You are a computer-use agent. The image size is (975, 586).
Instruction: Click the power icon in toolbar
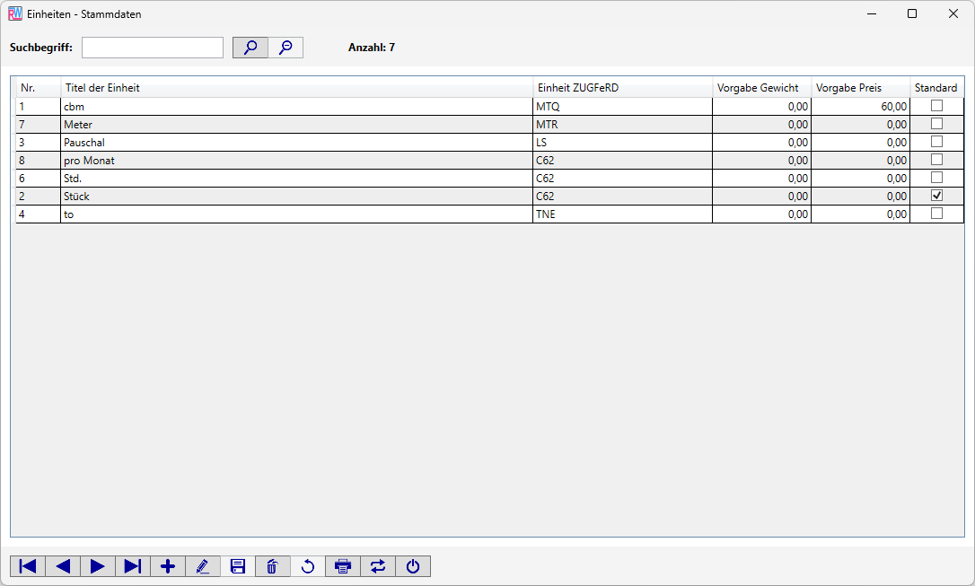(x=413, y=566)
